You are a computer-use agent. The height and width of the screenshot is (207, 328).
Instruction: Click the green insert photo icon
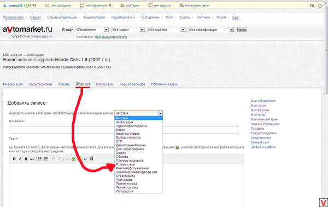tap(74, 159)
